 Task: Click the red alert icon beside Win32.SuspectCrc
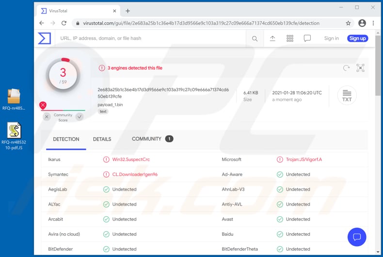coord(106,160)
